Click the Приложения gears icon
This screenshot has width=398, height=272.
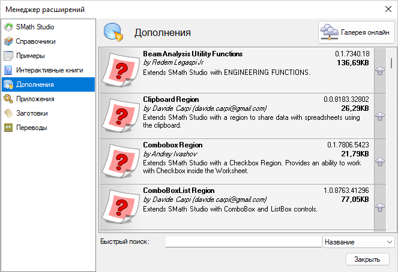(x=8, y=99)
